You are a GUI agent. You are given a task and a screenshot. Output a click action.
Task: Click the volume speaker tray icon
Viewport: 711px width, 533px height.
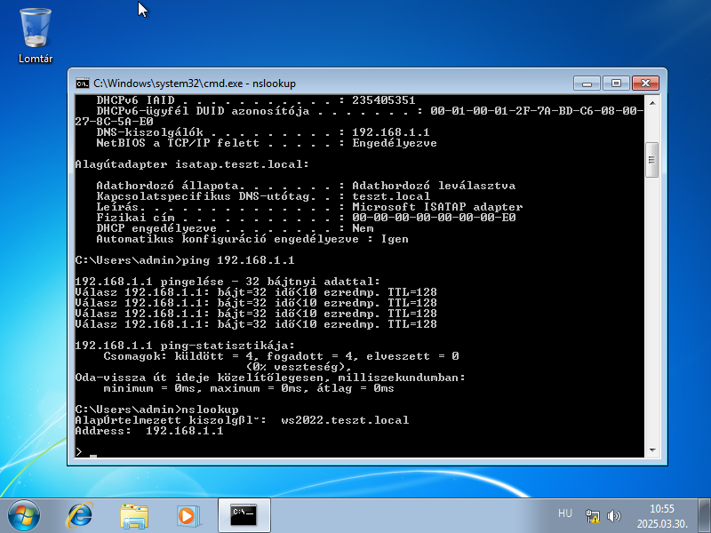pyautogui.click(x=612, y=514)
